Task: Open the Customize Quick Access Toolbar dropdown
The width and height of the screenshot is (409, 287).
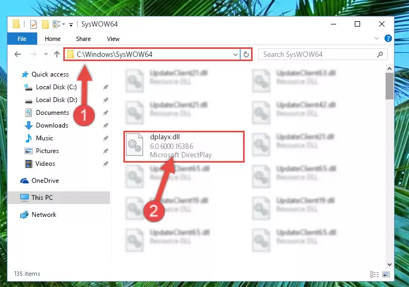Action: pyautogui.click(x=71, y=25)
